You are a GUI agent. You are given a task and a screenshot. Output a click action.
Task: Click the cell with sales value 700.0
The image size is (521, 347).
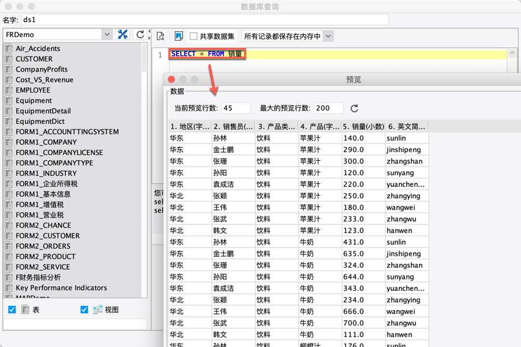click(364, 323)
